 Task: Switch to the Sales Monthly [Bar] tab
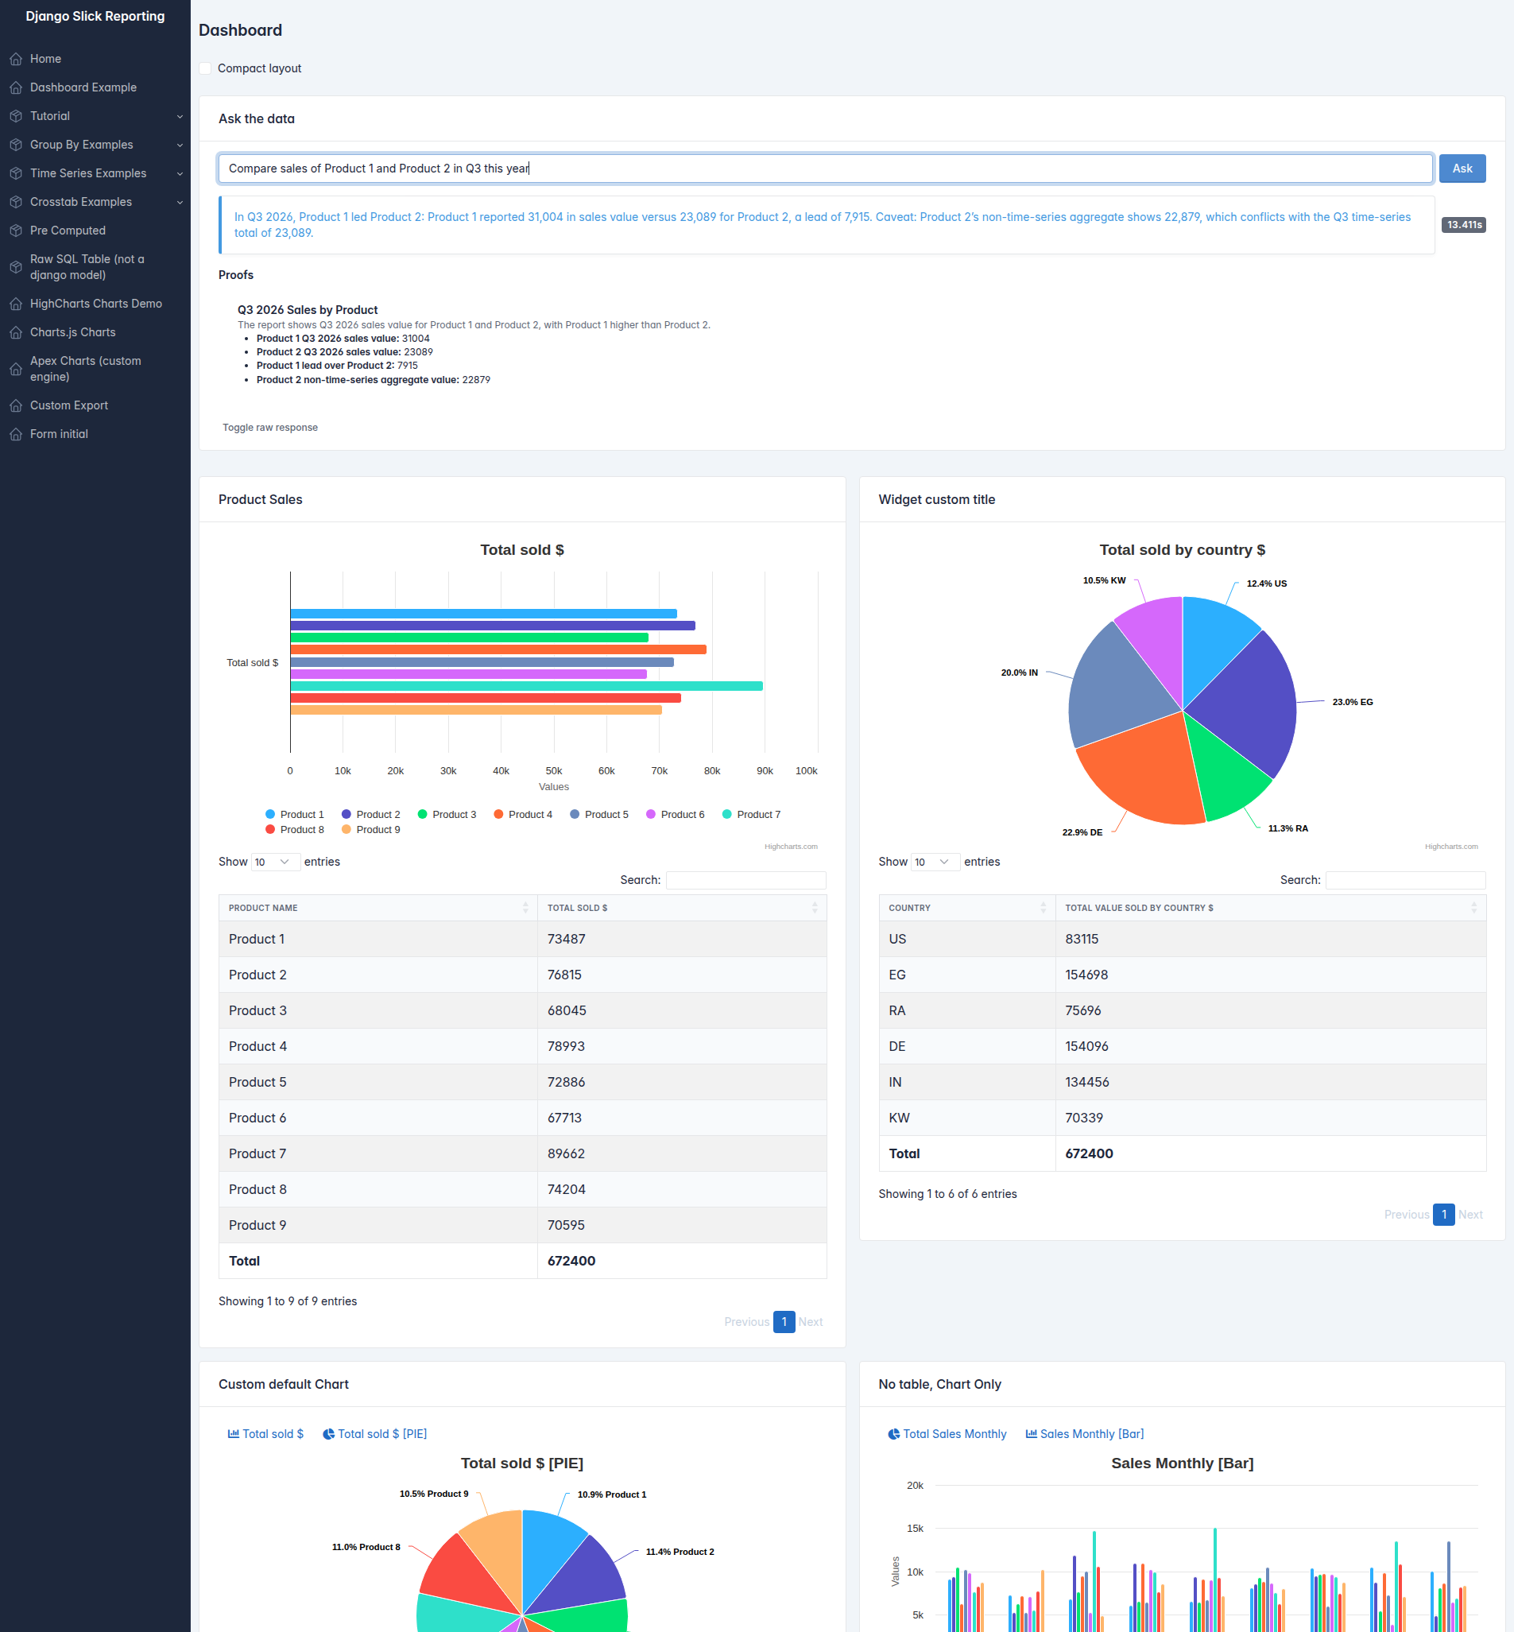1085,1434
